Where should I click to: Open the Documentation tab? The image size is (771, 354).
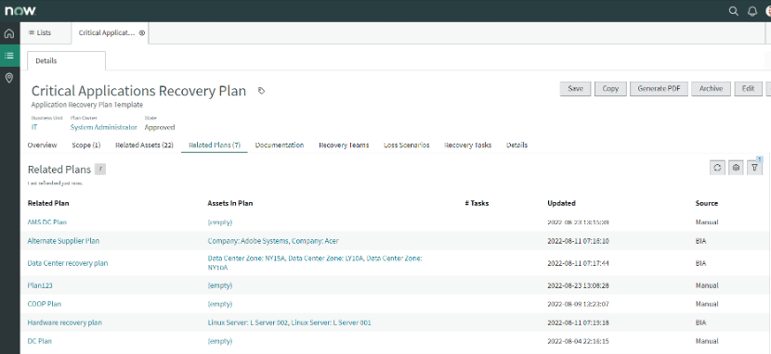(280, 145)
